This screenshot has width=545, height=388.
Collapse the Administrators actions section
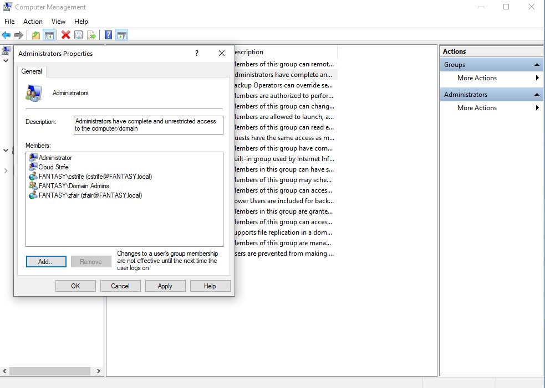pos(536,94)
